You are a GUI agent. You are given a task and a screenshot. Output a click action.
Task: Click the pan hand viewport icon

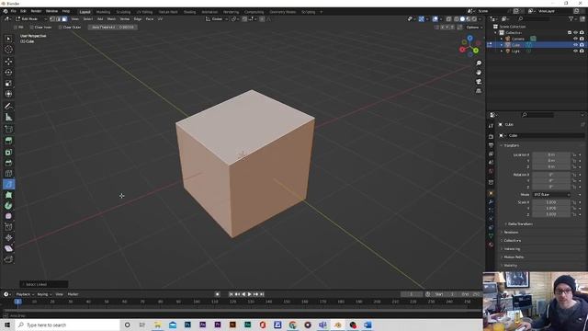(479, 73)
